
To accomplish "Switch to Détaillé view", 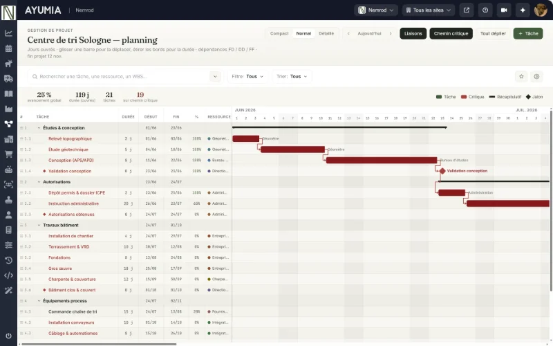I will pos(326,33).
